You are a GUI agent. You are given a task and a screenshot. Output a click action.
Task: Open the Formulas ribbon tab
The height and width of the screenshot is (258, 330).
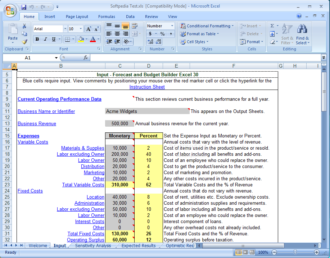coord(107,17)
